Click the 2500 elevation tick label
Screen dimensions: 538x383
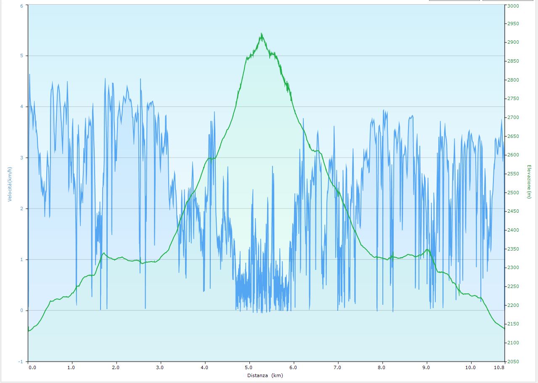click(x=513, y=193)
